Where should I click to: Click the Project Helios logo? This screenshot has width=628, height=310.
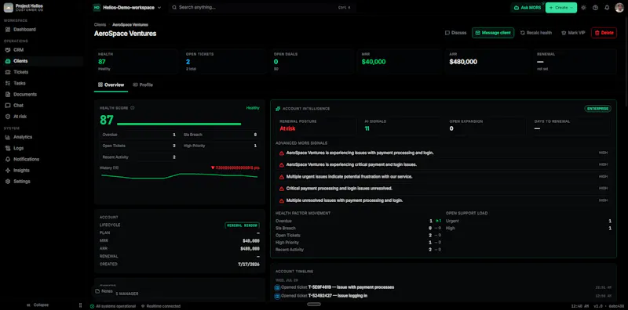(9, 8)
